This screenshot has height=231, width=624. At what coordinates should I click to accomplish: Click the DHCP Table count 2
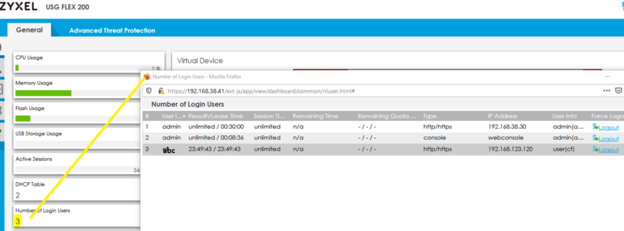(x=17, y=195)
